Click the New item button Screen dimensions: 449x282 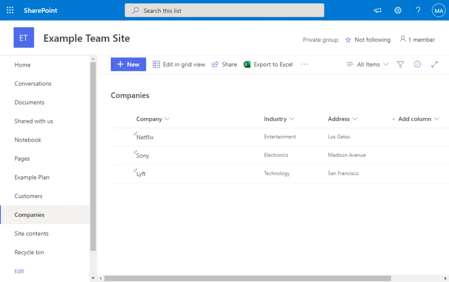click(128, 64)
